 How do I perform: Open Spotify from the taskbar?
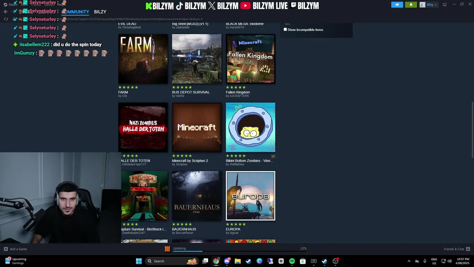[x=292, y=261]
